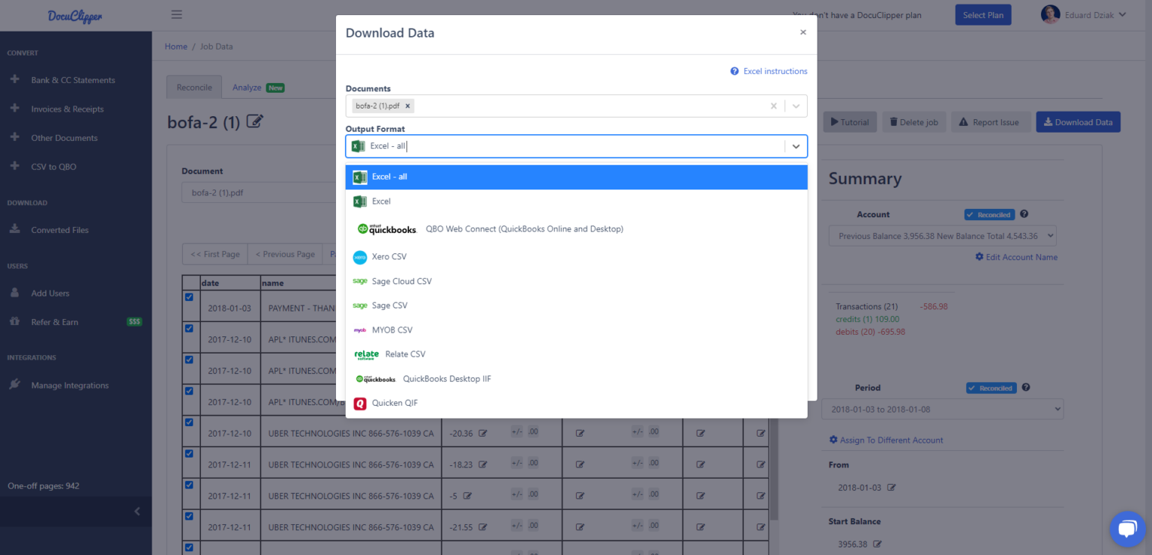1152x555 pixels.
Task: Edit the bofa-2 (1) job name
Action: [x=254, y=121]
